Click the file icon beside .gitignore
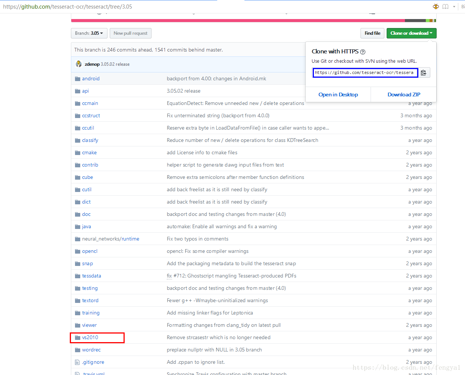Image resolution: width=465 pixels, height=375 pixels. point(77,362)
